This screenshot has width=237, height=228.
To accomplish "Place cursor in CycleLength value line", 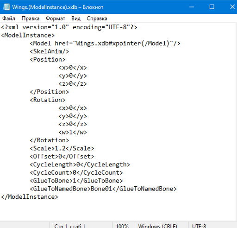I will [80, 165].
